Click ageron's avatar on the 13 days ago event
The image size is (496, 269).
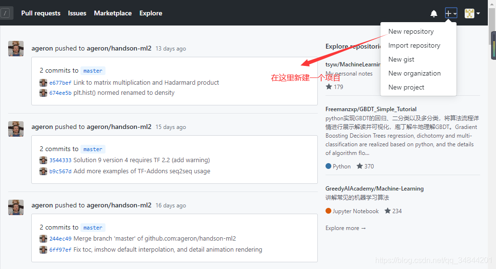click(x=16, y=49)
